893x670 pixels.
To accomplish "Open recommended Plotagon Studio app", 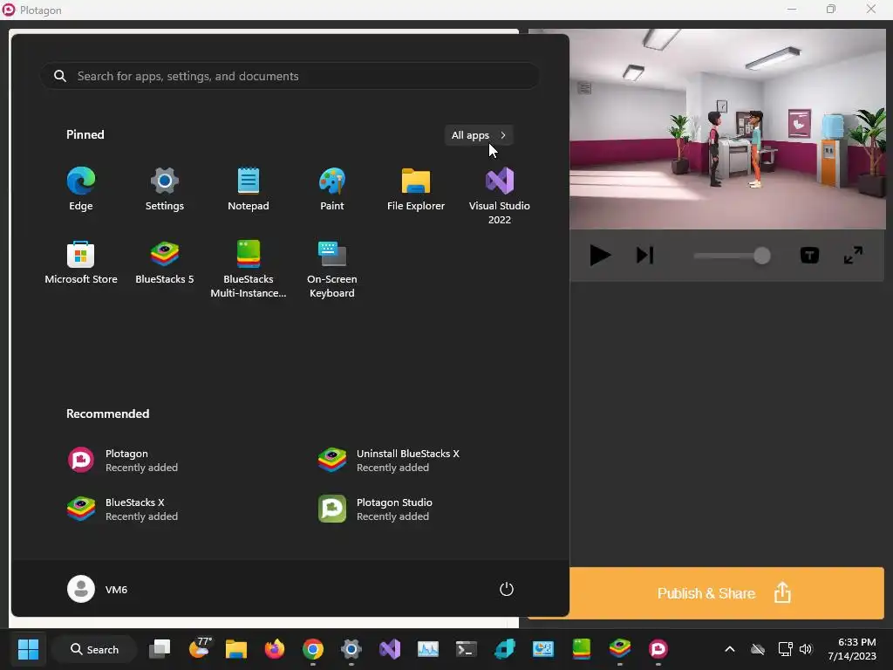I will click(x=376, y=509).
